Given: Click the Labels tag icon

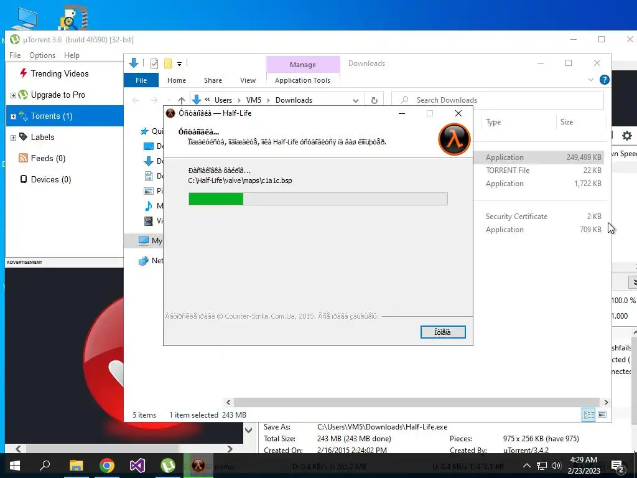Looking at the screenshot, I should pos(23,136).
